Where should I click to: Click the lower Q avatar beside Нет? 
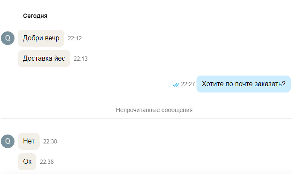[x=8, y=141]
